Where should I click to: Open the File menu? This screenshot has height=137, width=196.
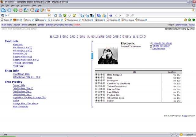pos(2,6)
